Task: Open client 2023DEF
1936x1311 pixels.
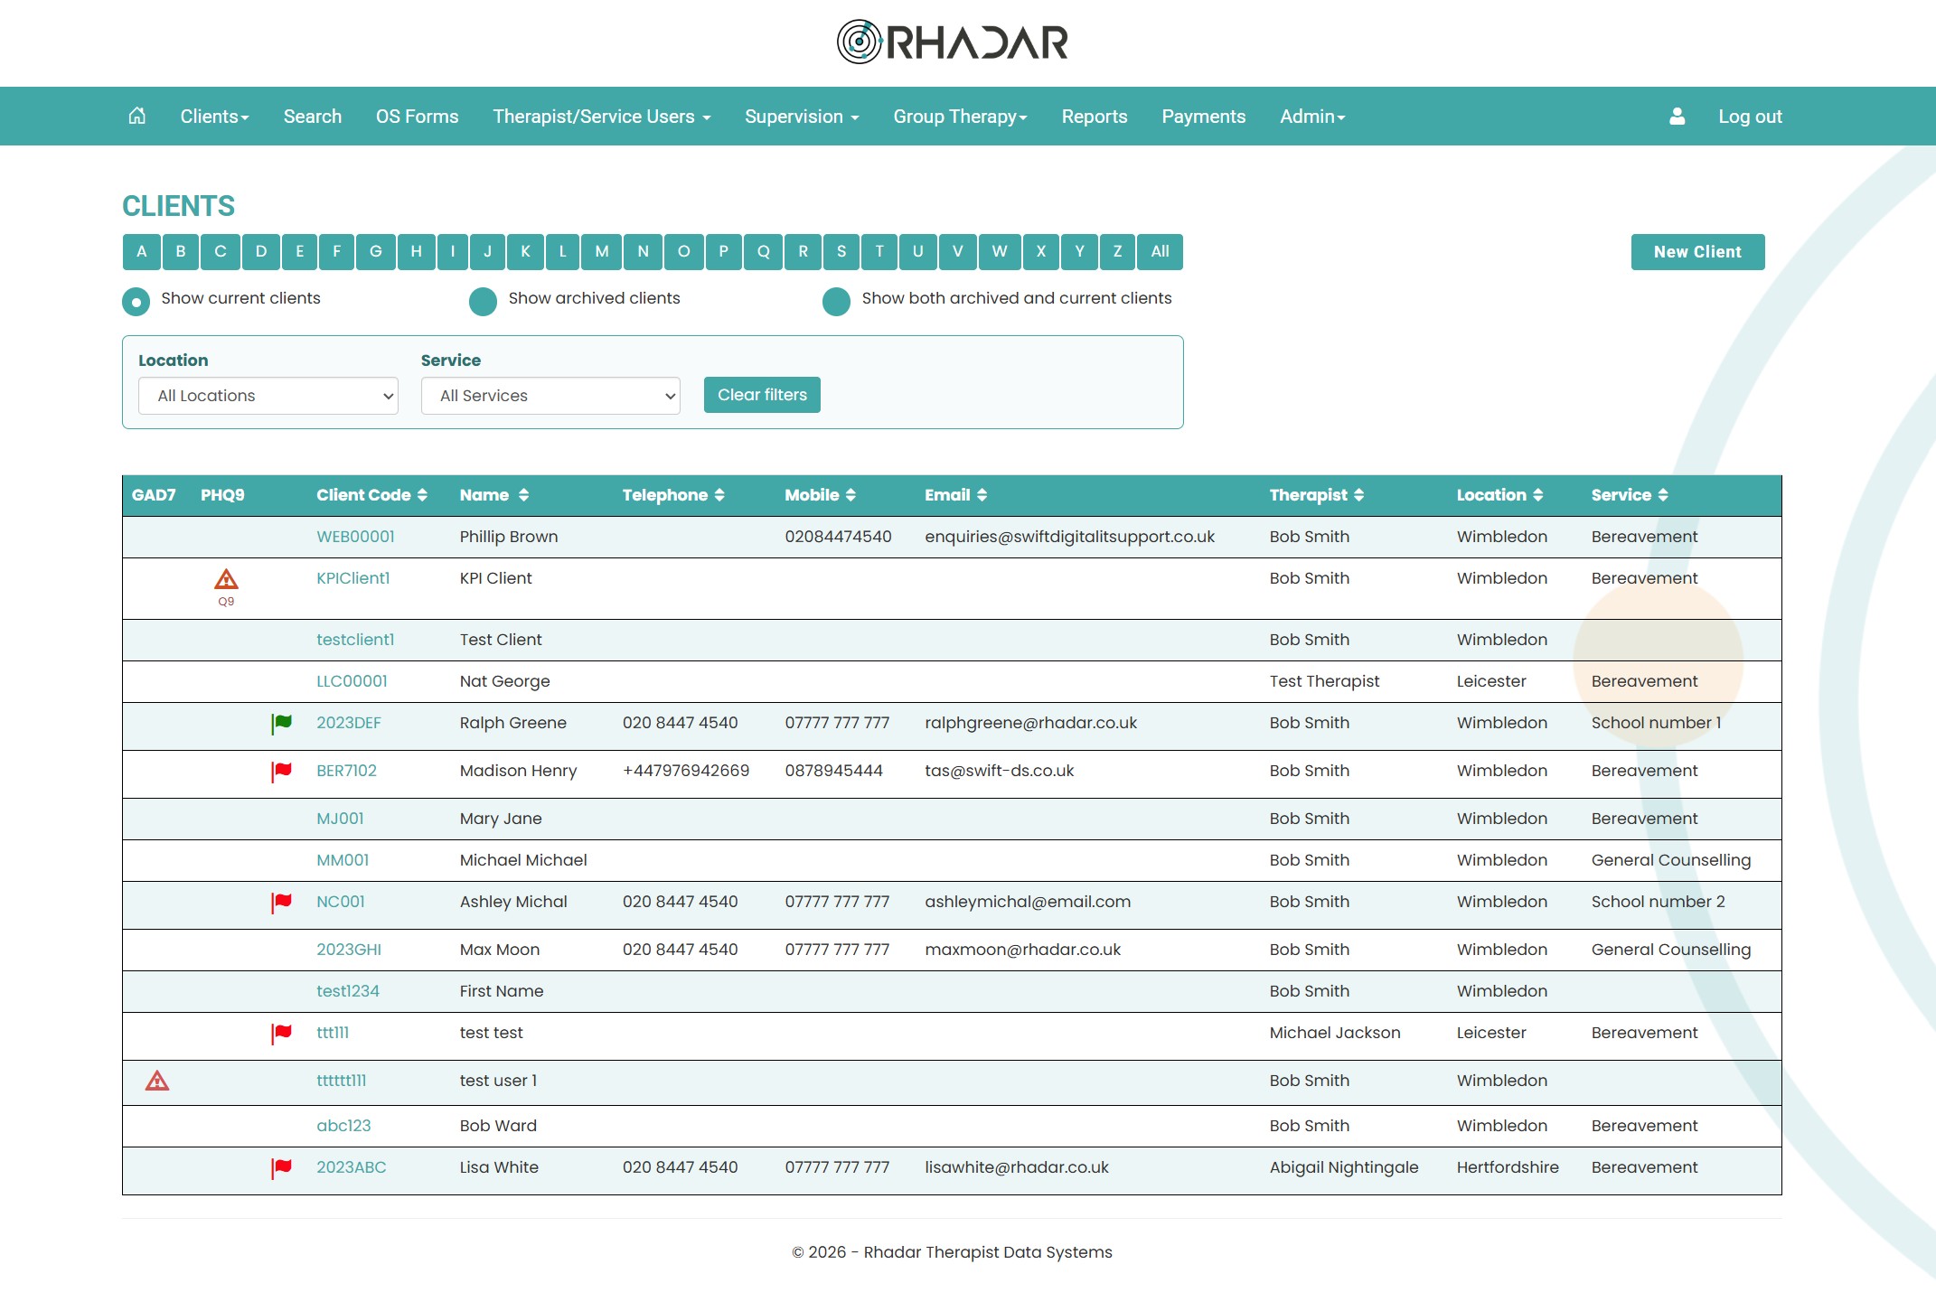Action: click(x=349, y=723)
